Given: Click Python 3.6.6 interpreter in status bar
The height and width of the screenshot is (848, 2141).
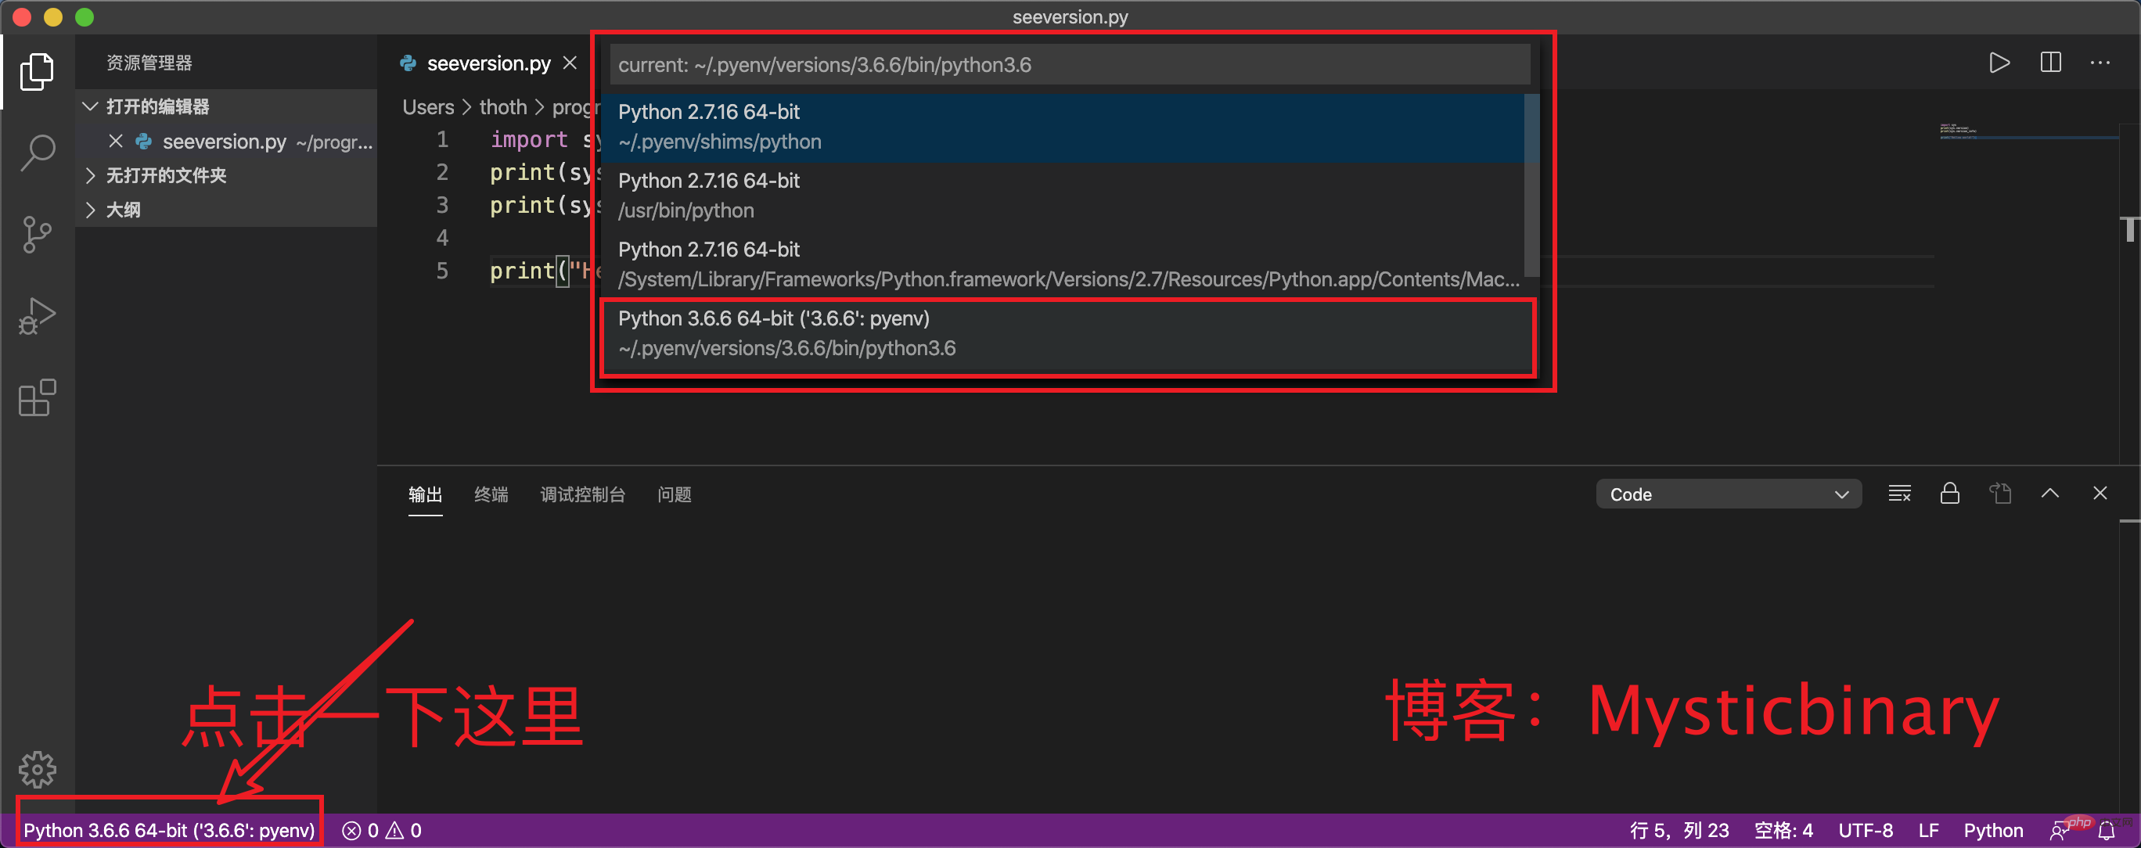Looking at the screenshot, I should click(169, 831).
